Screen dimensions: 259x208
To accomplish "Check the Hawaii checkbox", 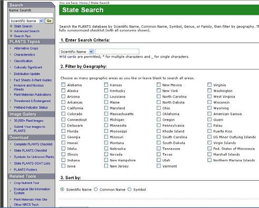I will tap(63, 142).
